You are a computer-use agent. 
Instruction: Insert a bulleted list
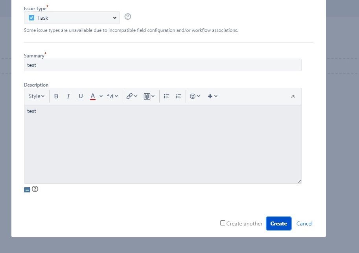(166, 96)
